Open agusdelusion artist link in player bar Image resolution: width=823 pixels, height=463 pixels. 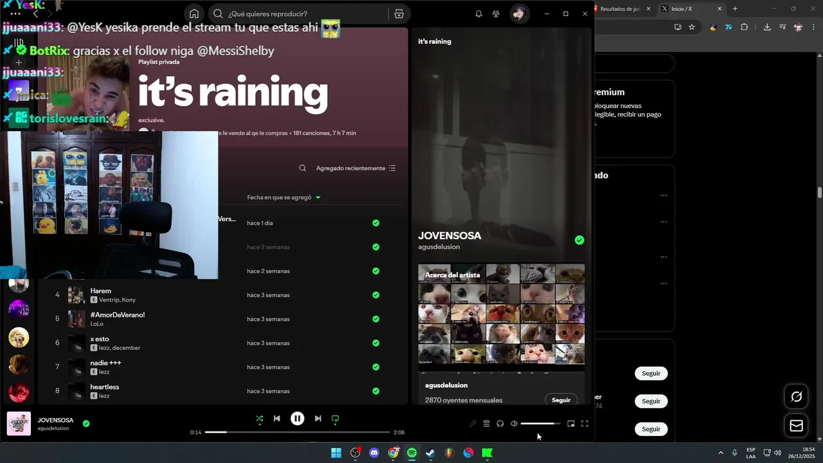point(53,428)
